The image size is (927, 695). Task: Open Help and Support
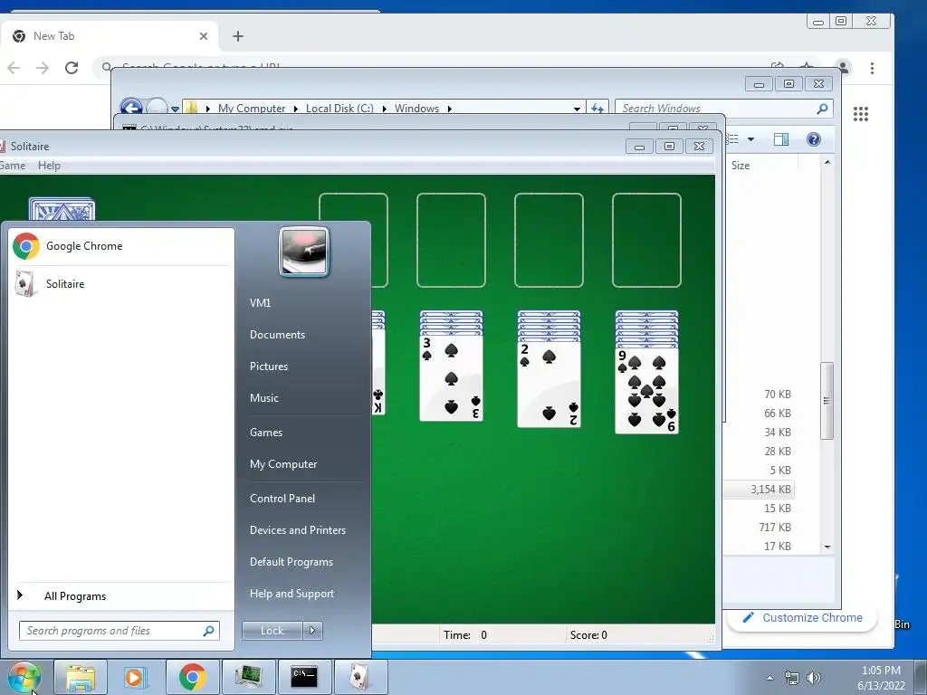pyautogui.click(x=291, y=594)
